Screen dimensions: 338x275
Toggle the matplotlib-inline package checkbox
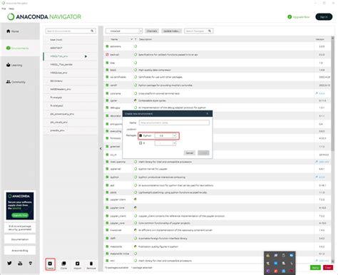coord(107,254)
